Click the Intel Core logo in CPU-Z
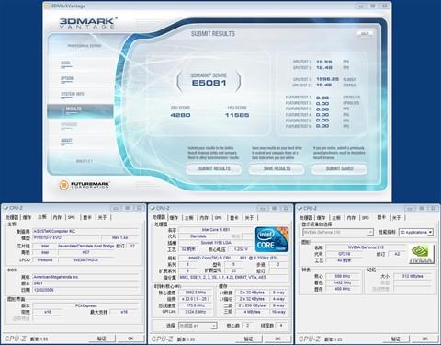The image size is (441, 345). 272,239
